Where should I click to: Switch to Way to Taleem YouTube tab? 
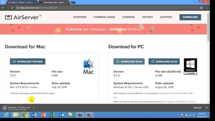[22, 2]
